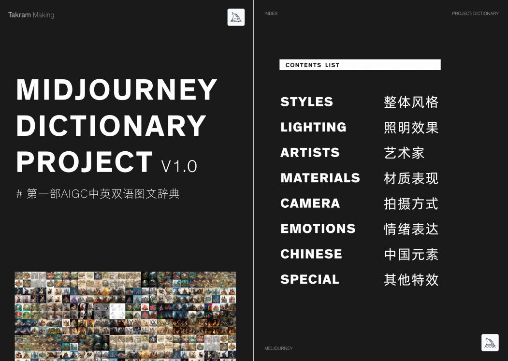Click the Midjourney sailboat logo on the index page
Viewport: 508px width, 361px height.
(x=490, y=343)
